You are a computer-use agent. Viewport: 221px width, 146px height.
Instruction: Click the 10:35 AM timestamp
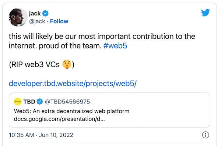(21, 135)
